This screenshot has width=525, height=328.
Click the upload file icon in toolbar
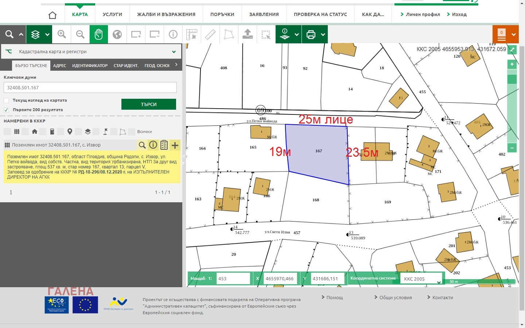(248, 35)
